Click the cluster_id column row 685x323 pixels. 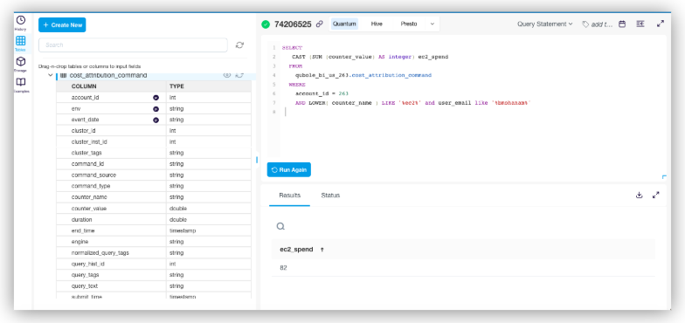tap(154, 131)
